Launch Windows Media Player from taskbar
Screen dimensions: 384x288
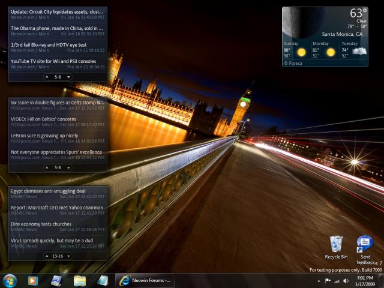click(x=33, y=281)
